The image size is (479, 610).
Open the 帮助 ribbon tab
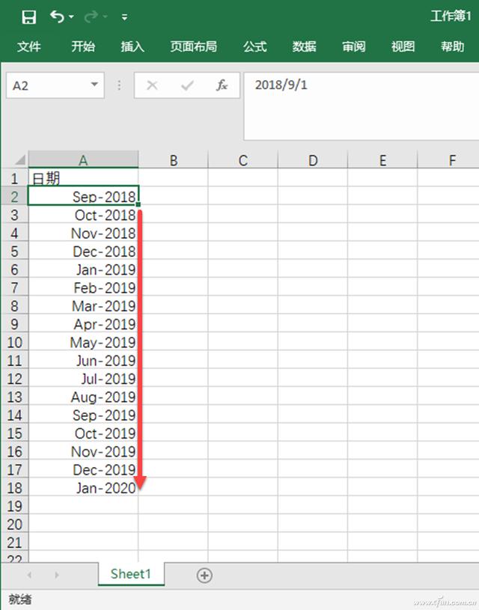[x=453, y=46]
